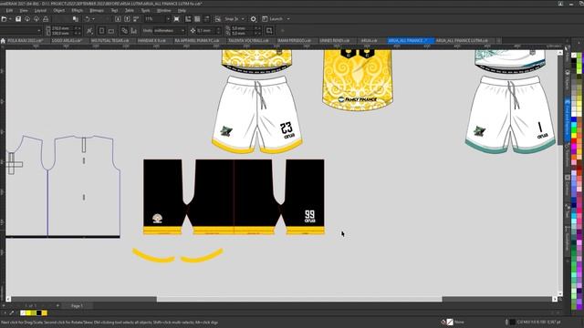
Task: Toggle Show Guidelines in toolbar
Action: pyautogui.click(x=206, y=18)
